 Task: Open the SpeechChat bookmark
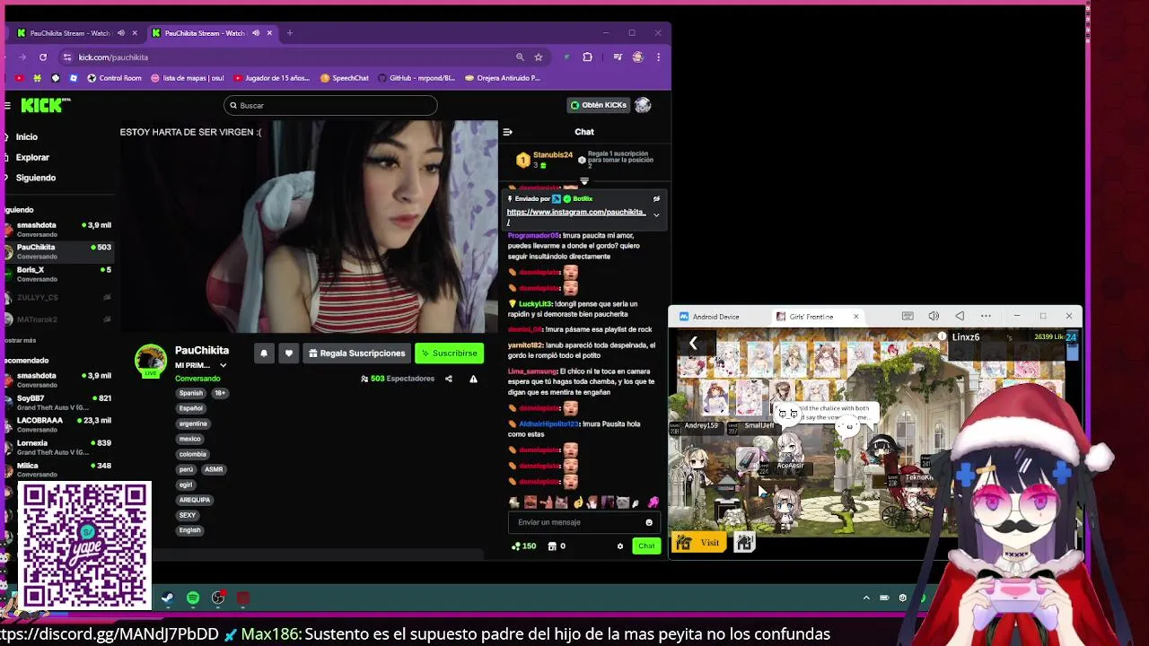click(344, 78)
